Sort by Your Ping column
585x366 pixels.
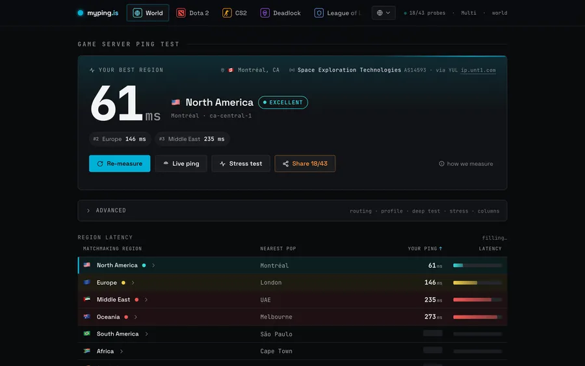coord(424,248)
